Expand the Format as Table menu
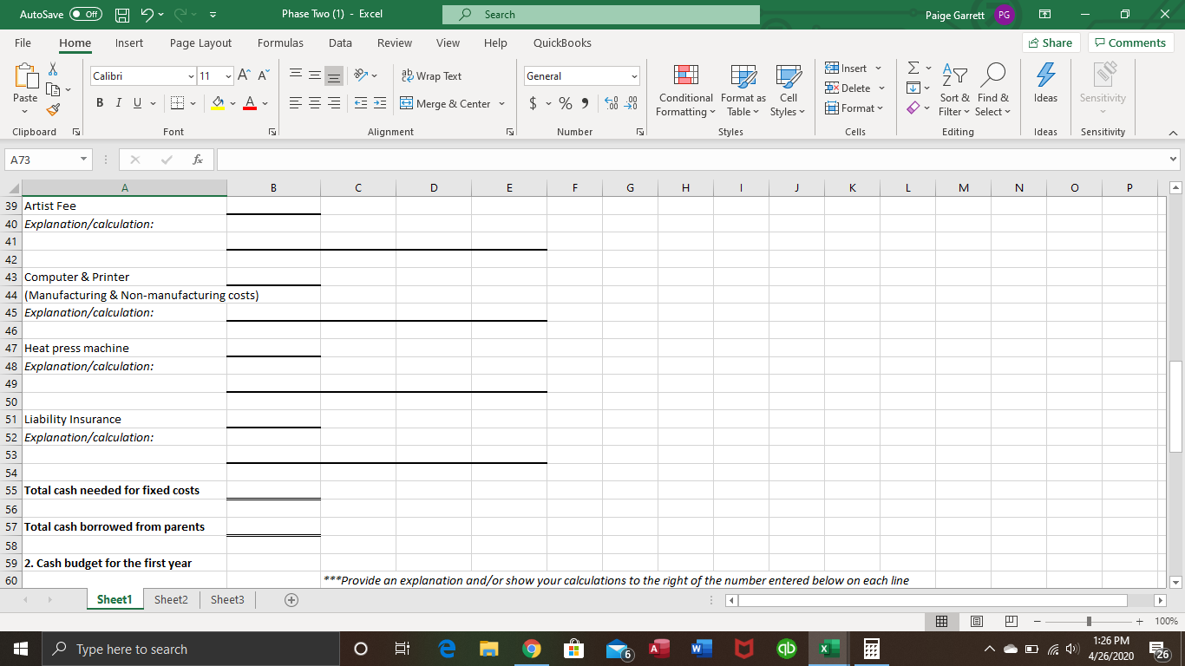Image resolution: width=1185 pixels, height=666 pixels. tap(743, 91)
